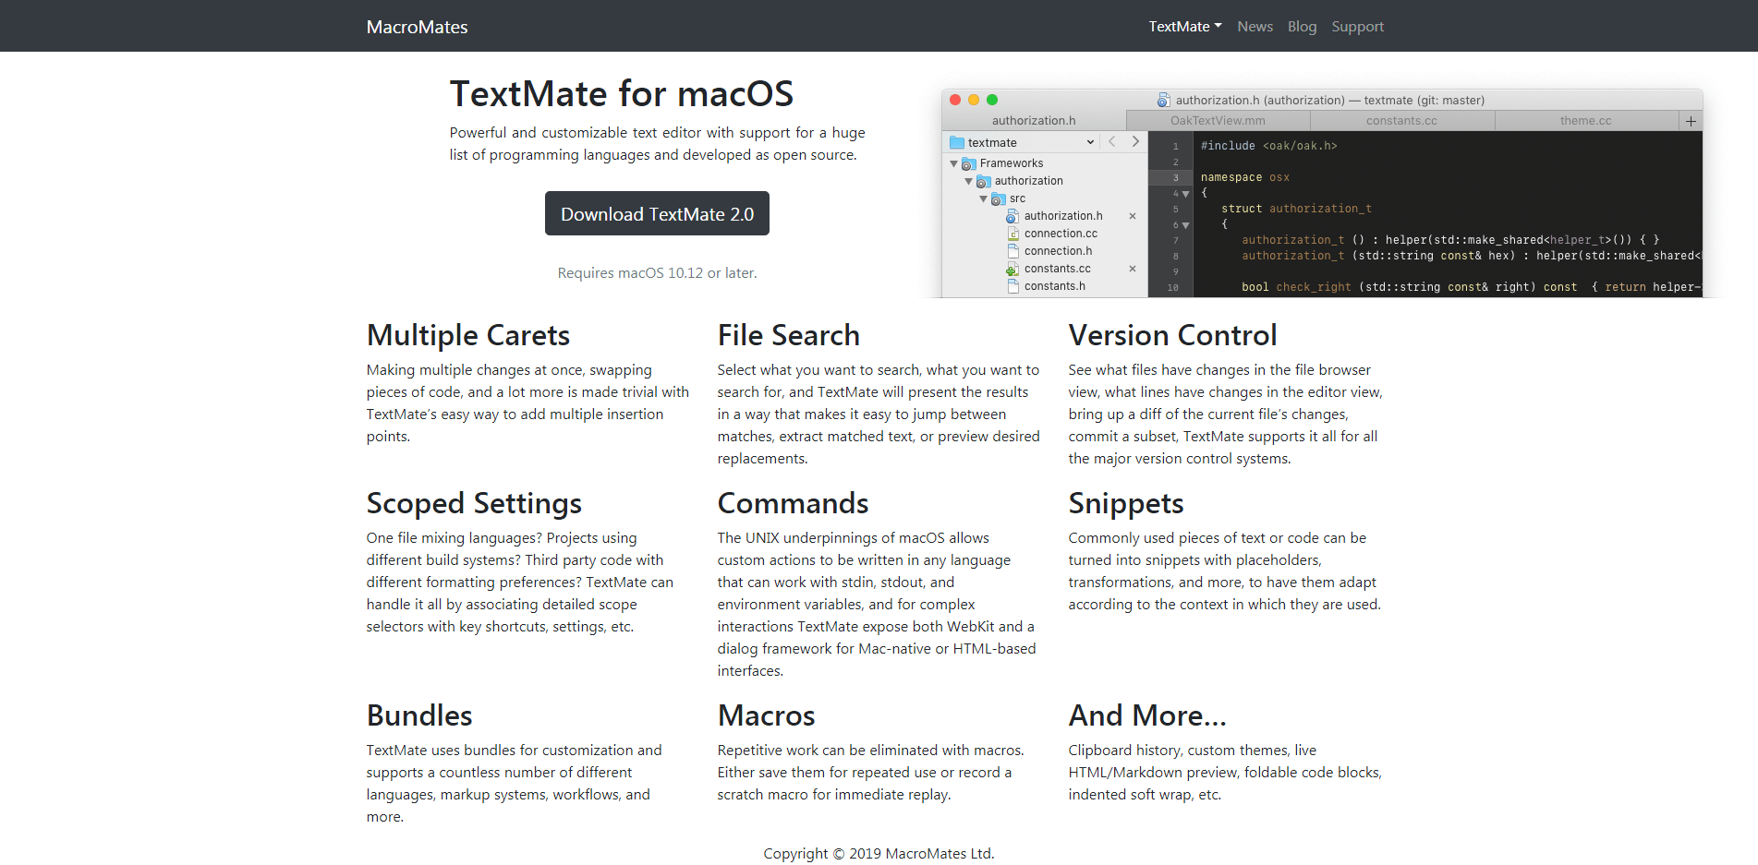
Task: Open the Blog link in navbar
Action: point(1302,27)
